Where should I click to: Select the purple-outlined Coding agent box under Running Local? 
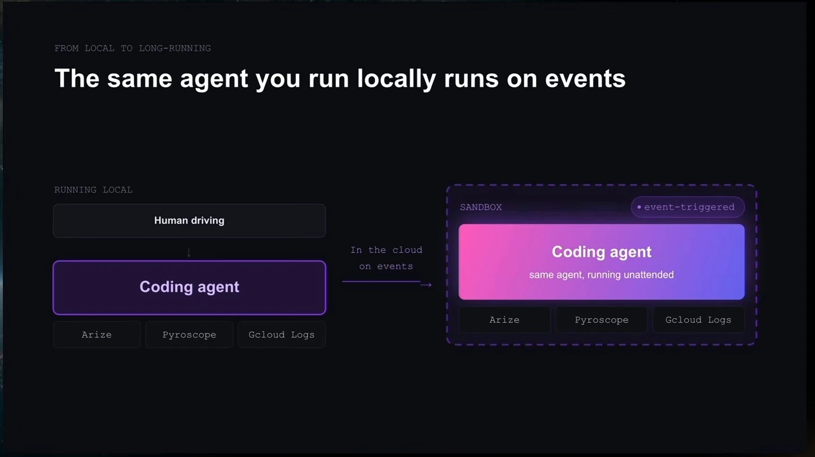pyautogui.click(x=189, y=287)
